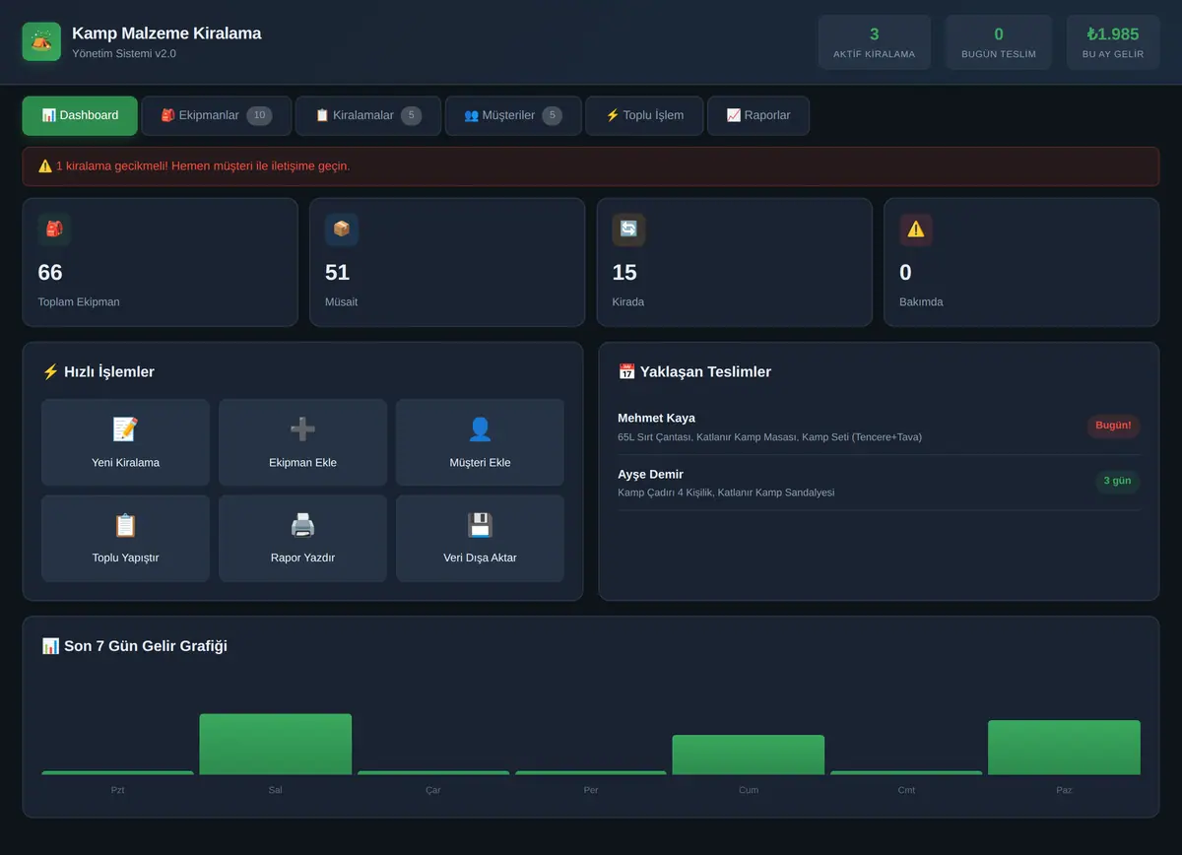Click the Bugün Teslim stat box
Image resolution: width=1182 pixels, height=855 pixels.
[999, 42]
